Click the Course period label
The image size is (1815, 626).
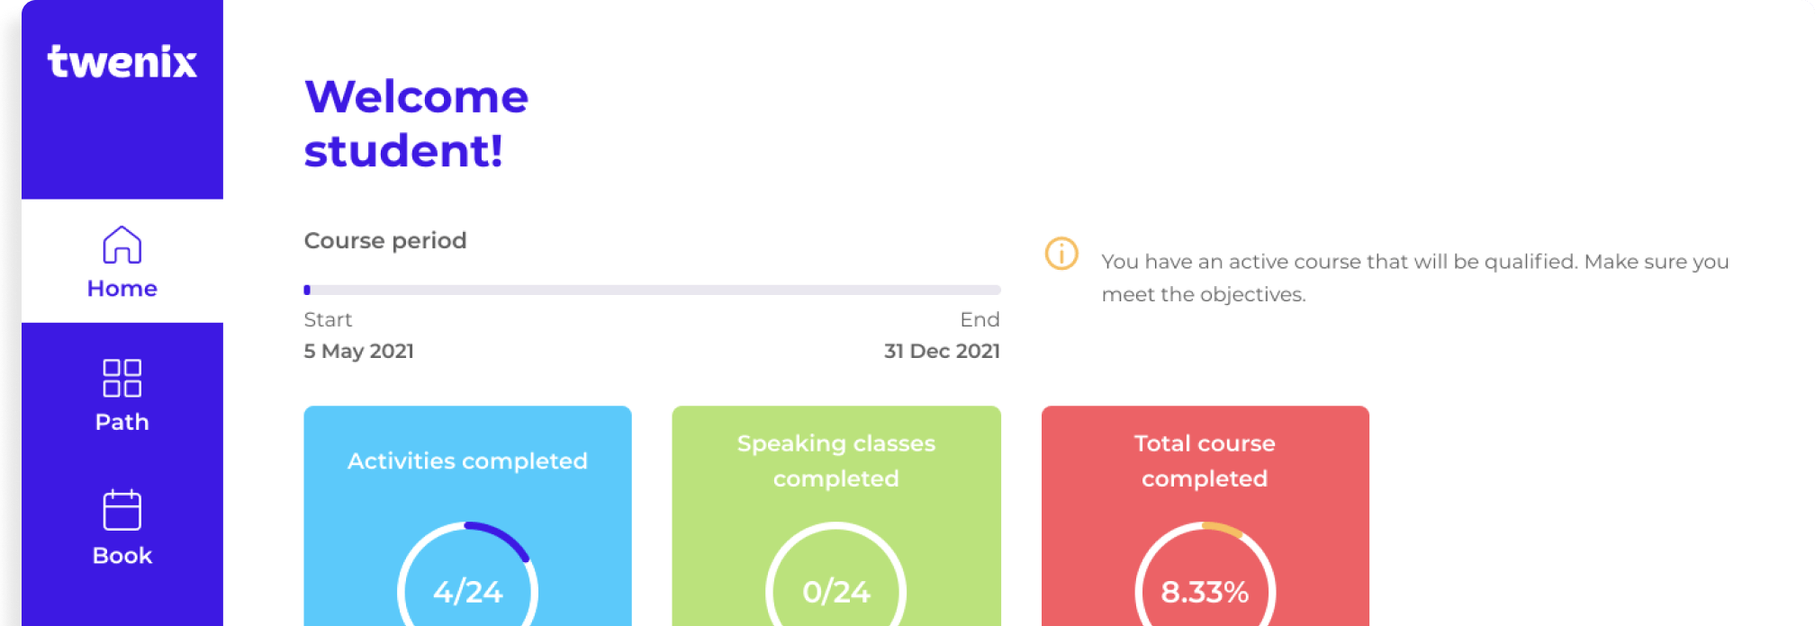[385, 241]
